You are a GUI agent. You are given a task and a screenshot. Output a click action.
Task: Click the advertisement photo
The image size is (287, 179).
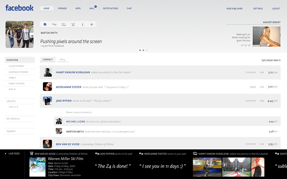click(x=266, y=37)
